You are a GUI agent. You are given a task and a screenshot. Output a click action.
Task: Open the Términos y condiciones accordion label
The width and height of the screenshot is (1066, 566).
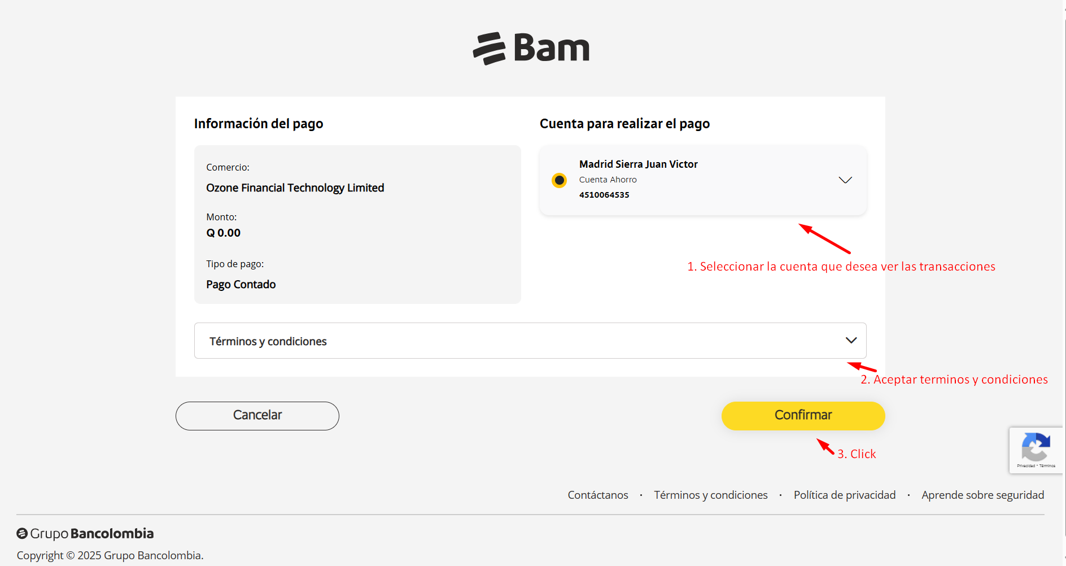tap(268, 341)
